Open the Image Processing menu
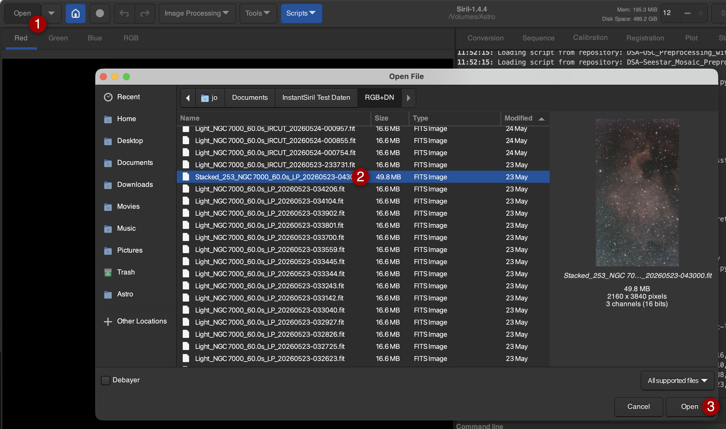 tap(197, 13)
